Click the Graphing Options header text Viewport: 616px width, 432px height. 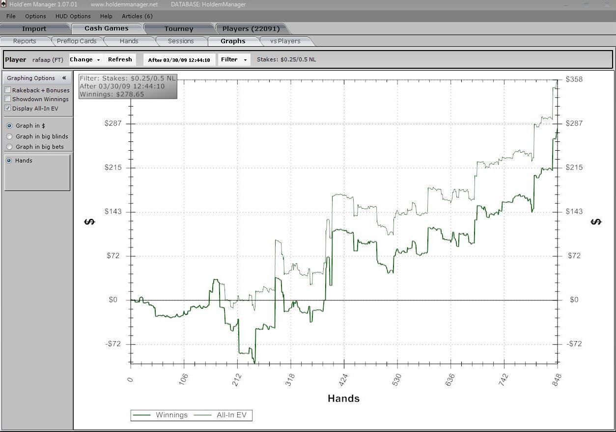(x=31, y=78)
